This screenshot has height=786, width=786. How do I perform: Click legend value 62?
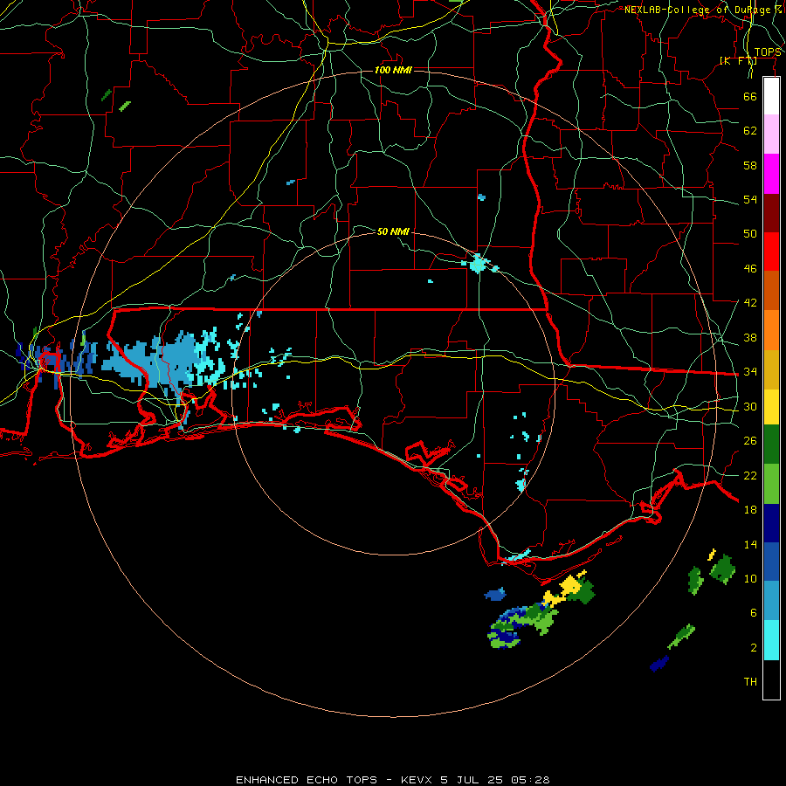(750, 130)
